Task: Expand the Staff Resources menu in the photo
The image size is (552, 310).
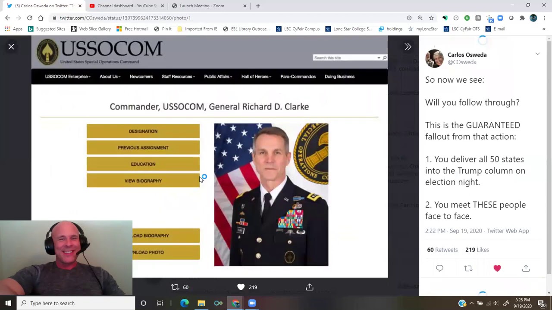Action: click(178, 77)
